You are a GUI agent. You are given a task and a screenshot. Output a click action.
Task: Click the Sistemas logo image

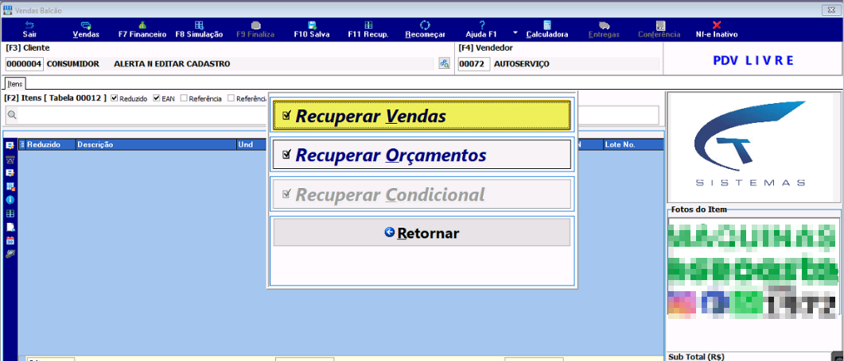[753, 147]
